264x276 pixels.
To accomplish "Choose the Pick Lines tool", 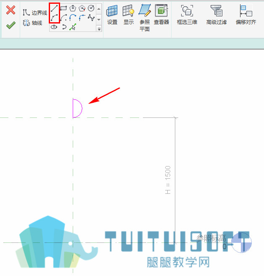I will (73, 27).
